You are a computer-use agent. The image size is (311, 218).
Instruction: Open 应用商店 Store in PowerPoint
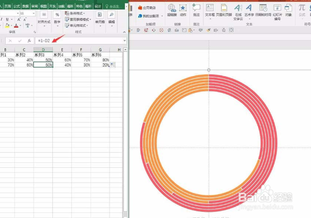[x=147, y=8]
